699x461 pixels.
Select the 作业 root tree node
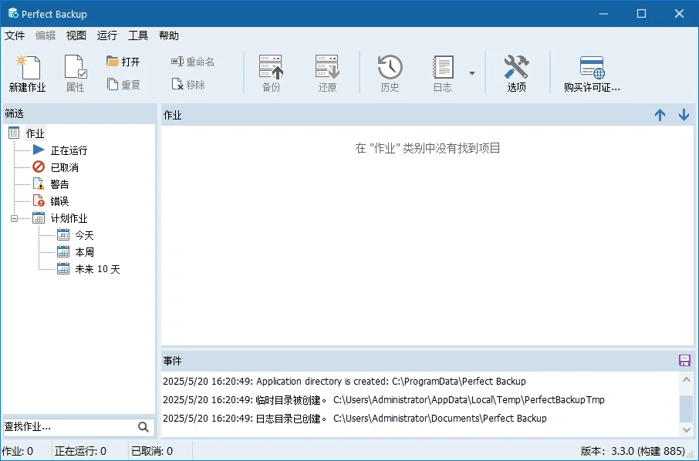35,133
